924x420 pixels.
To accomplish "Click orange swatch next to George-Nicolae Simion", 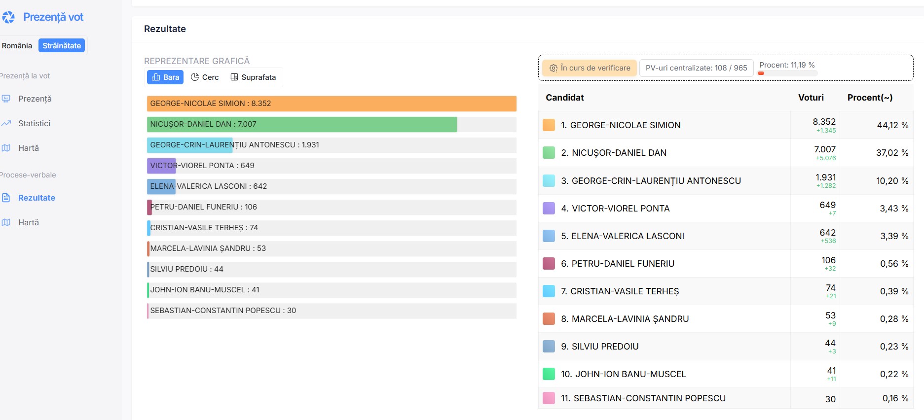I will [549, 125].
